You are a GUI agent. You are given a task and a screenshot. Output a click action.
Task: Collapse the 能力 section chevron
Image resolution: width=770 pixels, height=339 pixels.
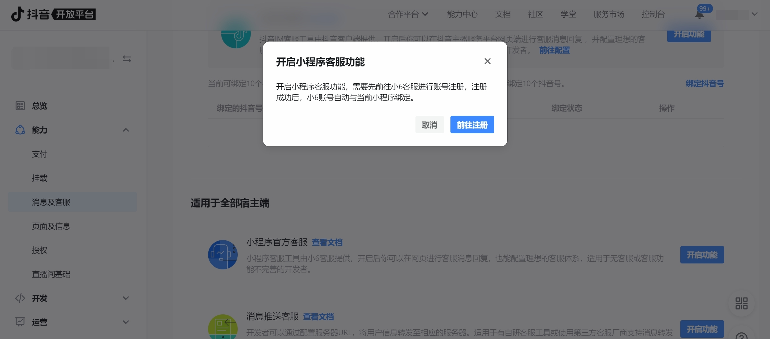tap(126, 130)
